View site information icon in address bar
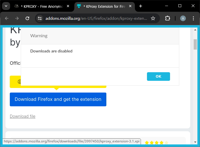Viewport: 200px width, 147px height. click(40, 18)
